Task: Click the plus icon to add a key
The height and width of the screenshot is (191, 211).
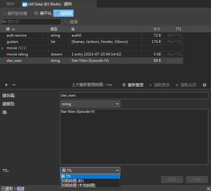Action: coord(6,85)
